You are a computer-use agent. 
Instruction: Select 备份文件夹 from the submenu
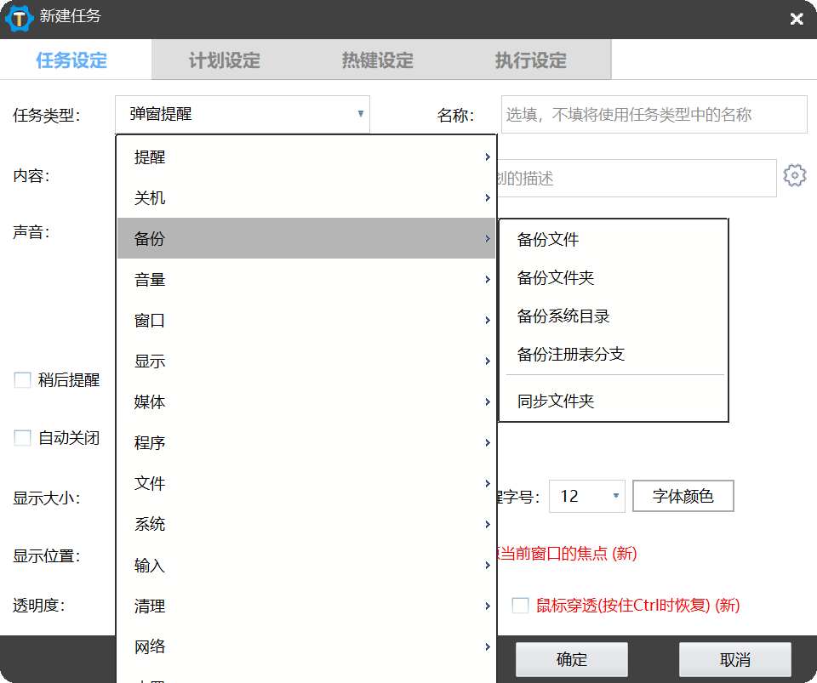tap(556, 278)
